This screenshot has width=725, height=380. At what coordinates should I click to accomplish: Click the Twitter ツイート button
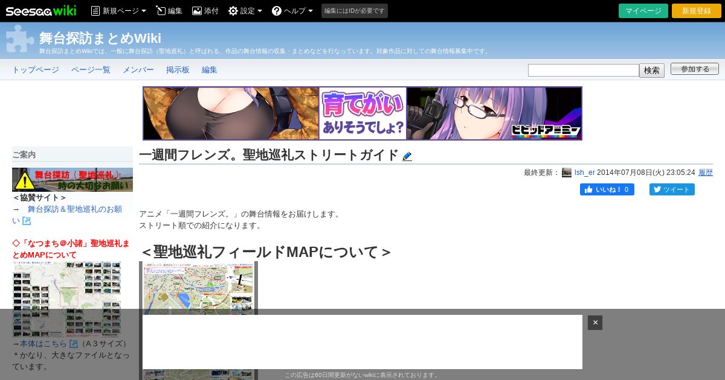(672, 189)
